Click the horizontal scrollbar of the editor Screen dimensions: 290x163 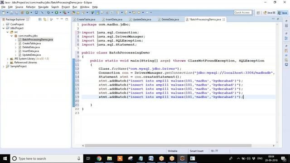tap(168, 146)
